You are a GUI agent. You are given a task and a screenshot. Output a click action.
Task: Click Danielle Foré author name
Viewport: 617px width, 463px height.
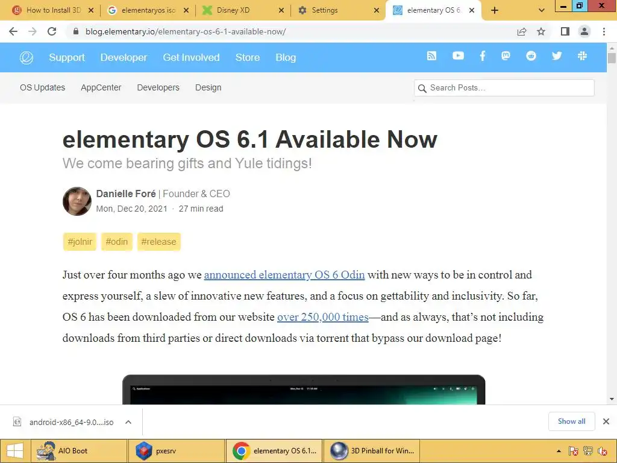(126, 194)
